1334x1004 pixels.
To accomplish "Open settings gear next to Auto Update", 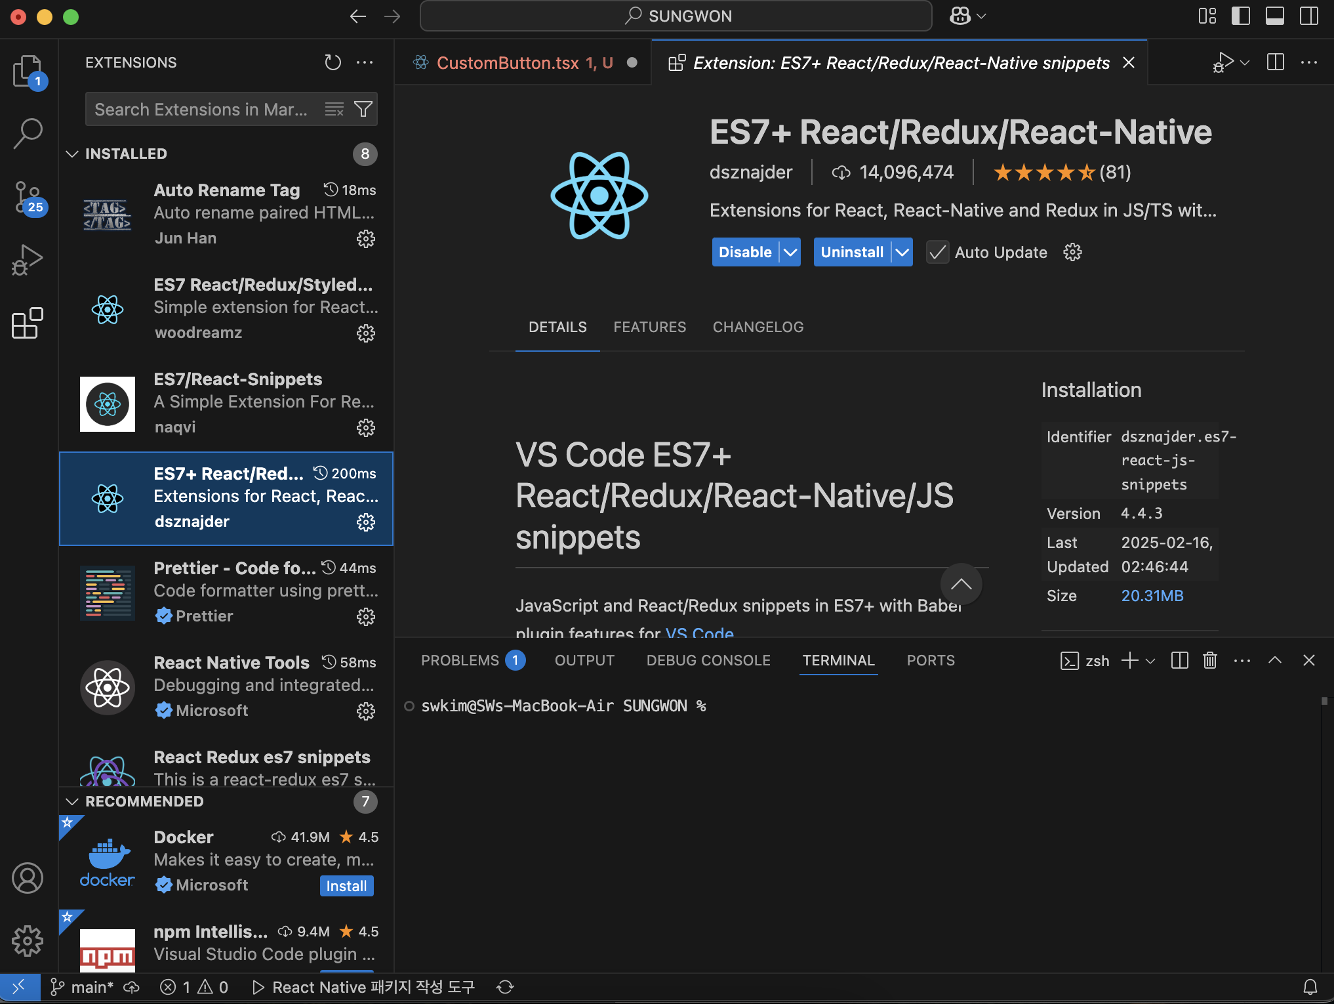I will (1072, 252).
